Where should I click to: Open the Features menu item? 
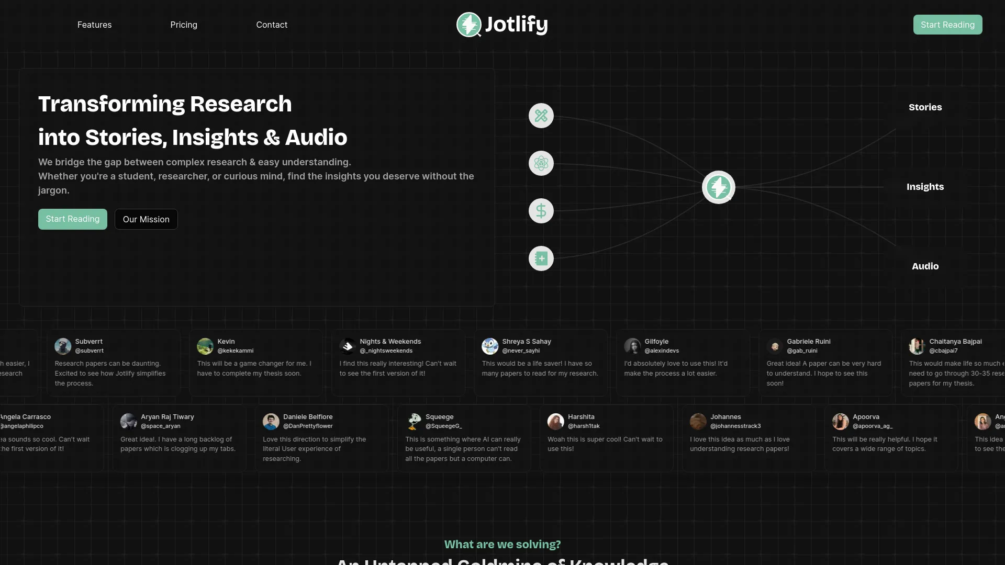click(x=94, y=25)
